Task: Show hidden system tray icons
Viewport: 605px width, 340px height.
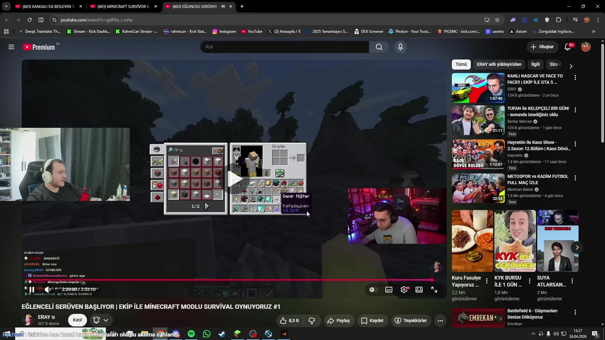Action: [533, 334]
